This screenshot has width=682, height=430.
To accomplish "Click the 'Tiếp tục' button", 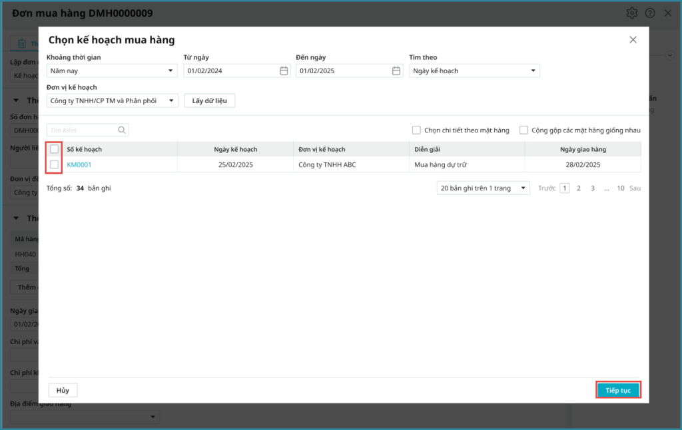I will pos(618,390).
